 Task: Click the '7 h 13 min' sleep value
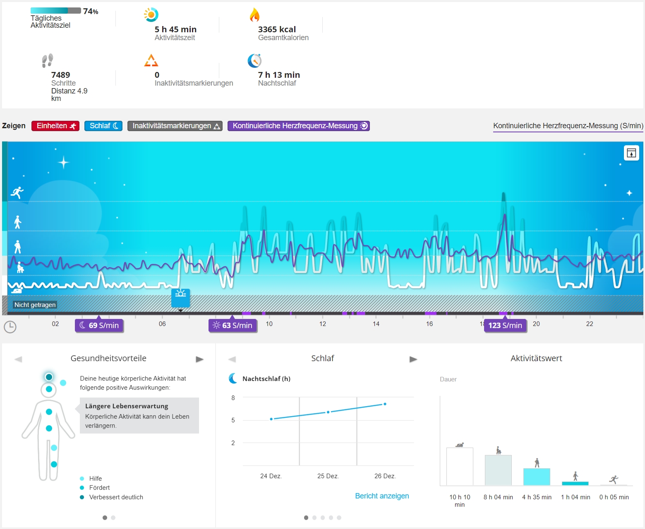click(279, 75)
